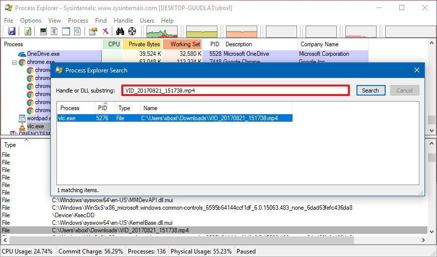Select the wordpad process row
The width and height of the screenshot is (437, 257).
click(x=38, y=118)
